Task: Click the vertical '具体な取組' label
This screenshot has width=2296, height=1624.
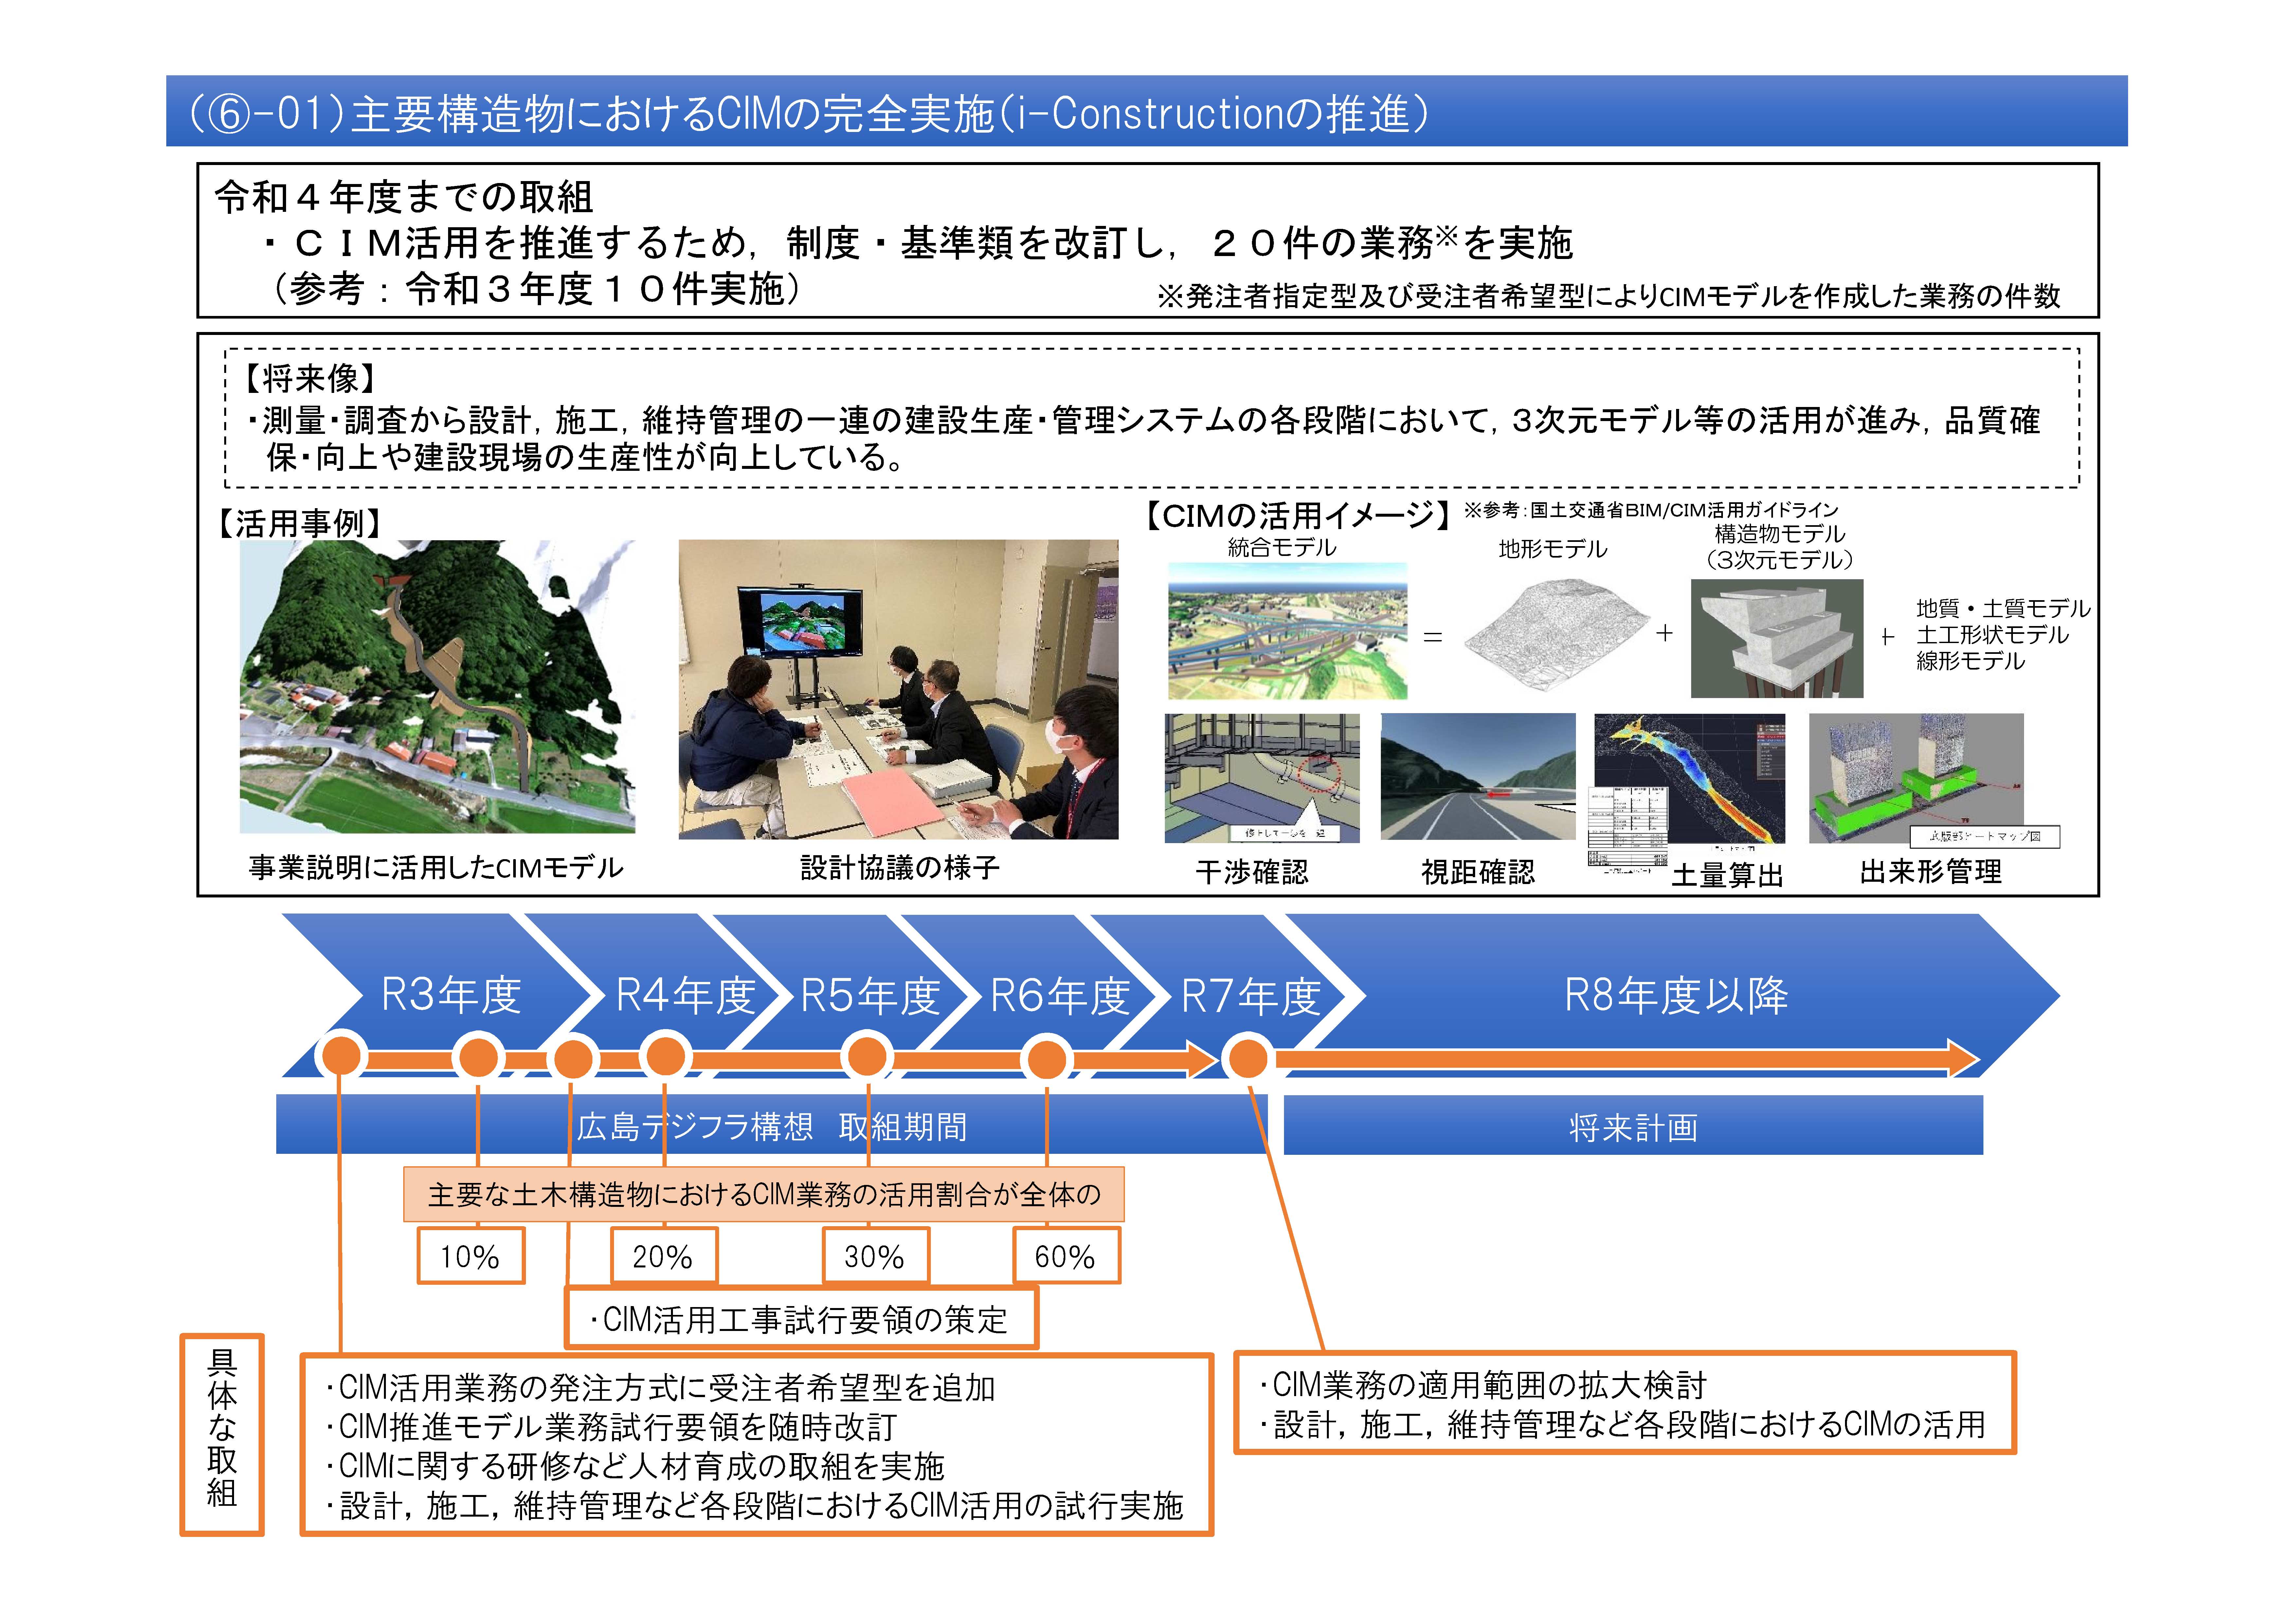Action: coord(222,1434)
